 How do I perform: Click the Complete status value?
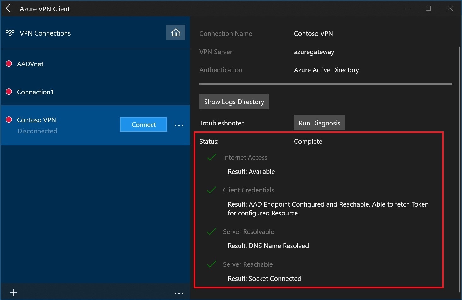coord(308,141)
